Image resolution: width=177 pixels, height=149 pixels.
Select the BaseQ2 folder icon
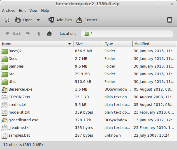coord(4,51)
